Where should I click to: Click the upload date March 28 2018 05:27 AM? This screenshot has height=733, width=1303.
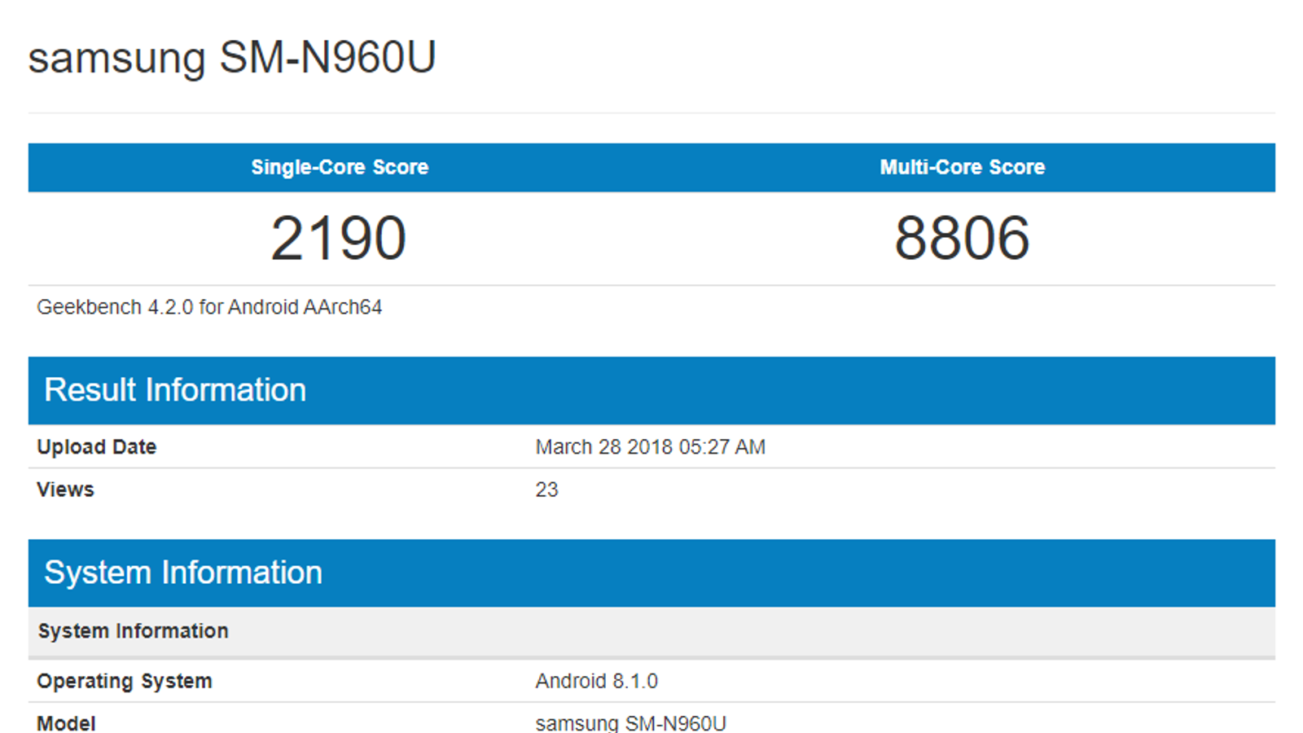650,447
